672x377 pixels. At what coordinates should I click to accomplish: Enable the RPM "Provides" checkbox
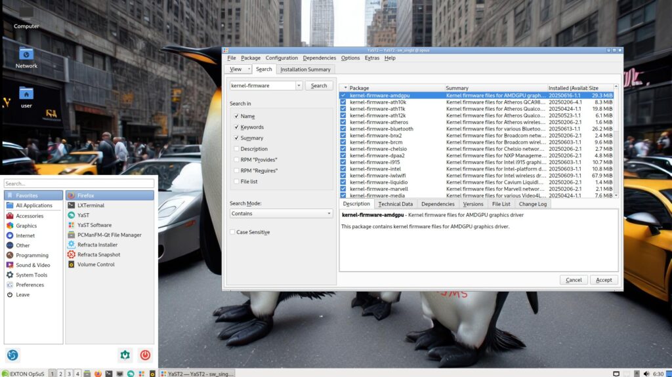tap(236, 159)
